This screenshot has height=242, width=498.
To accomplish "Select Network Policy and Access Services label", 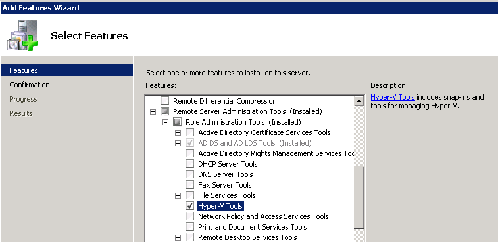I will tap(263, 216).
